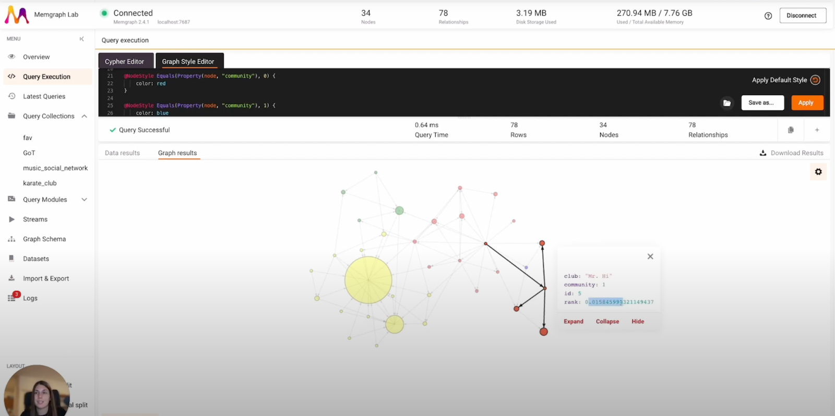Open Datasets page

point(36,259)
